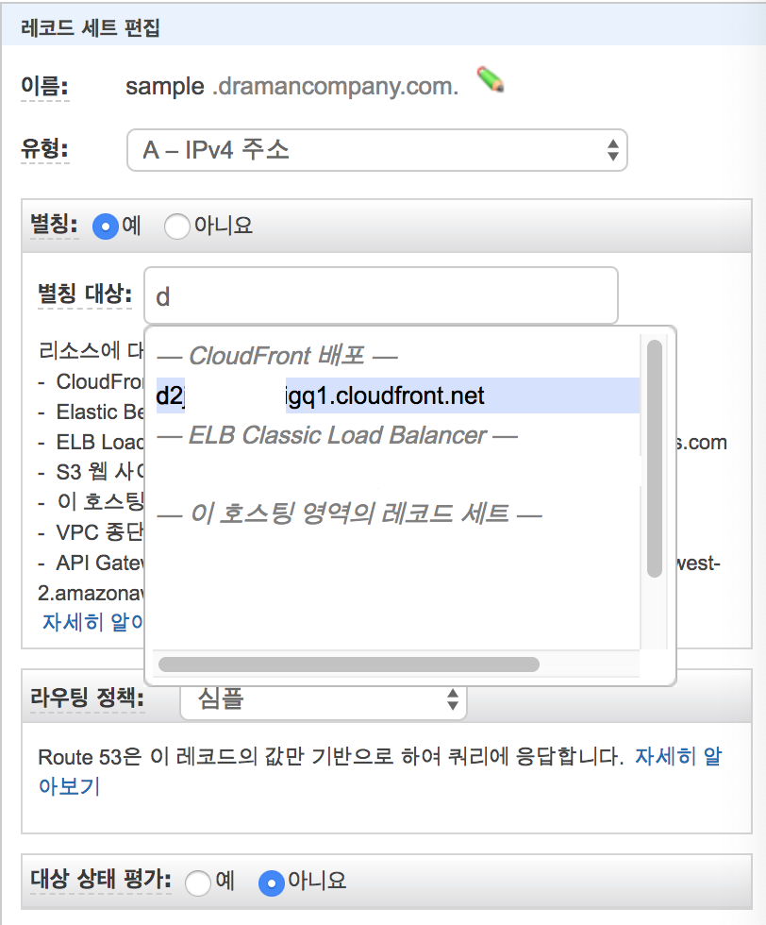Click 이 호스팅 영역의 레코드 세트 header
766x925 pixels.
[x=349, y=513]
